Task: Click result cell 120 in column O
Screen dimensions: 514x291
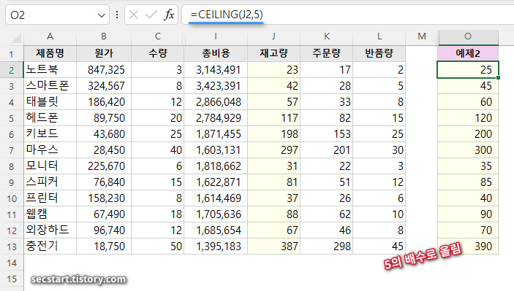Action: tap(468, 117)
